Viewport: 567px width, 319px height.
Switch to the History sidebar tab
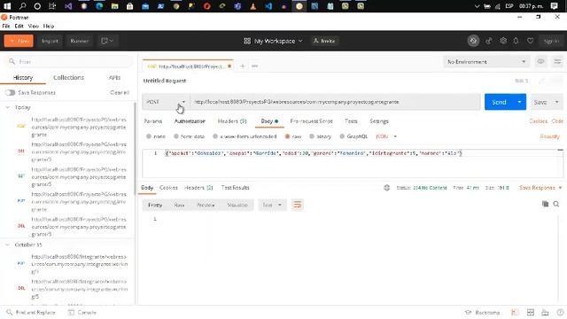(x=23, y=77)
